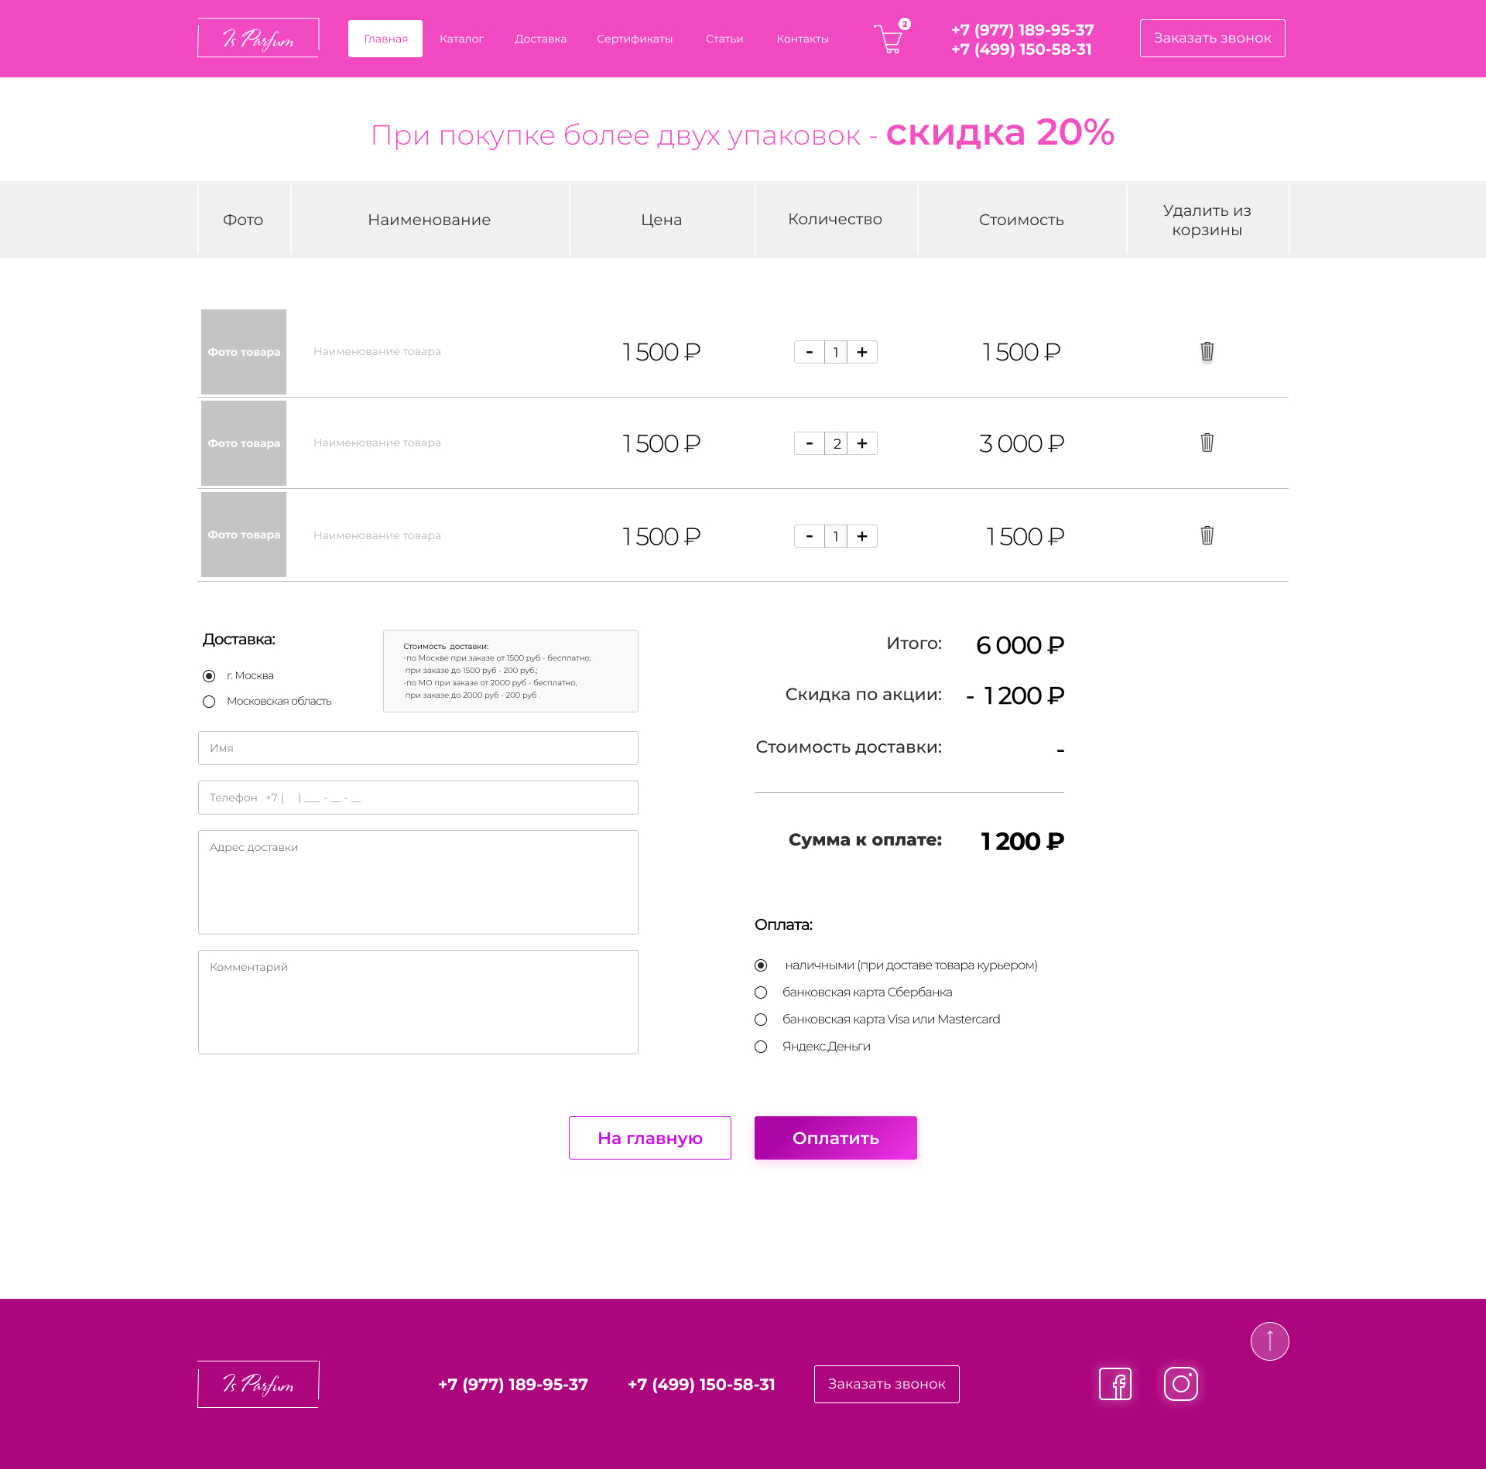
Task: Click header Заказать звонок button
Action: click(x=1212, y=38)
